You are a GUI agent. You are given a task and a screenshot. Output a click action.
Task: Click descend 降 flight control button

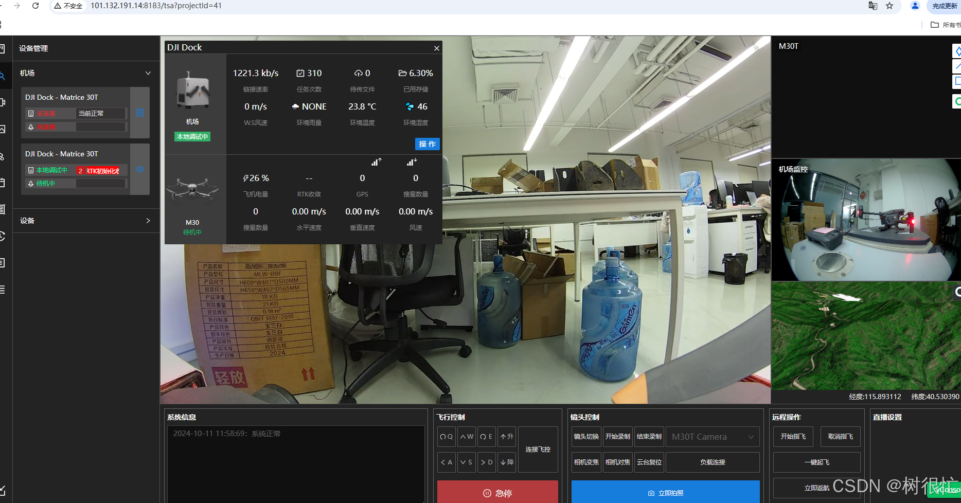point(507,462)
